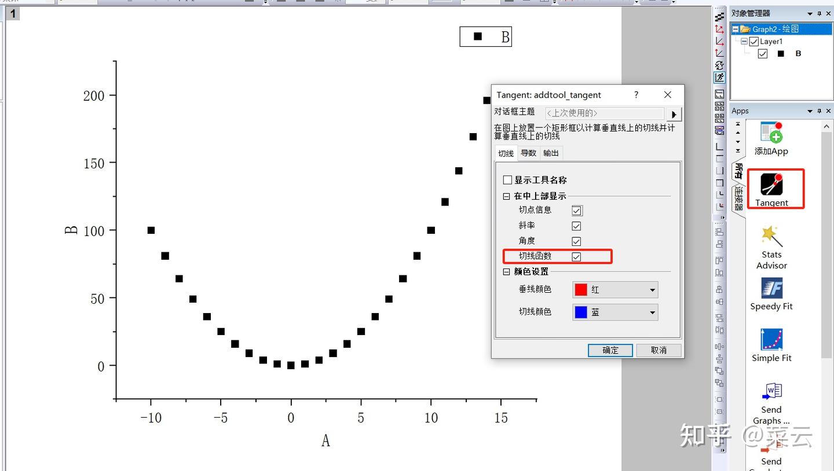Open 垂线颜色 dropdown arrow

point(652,290)
